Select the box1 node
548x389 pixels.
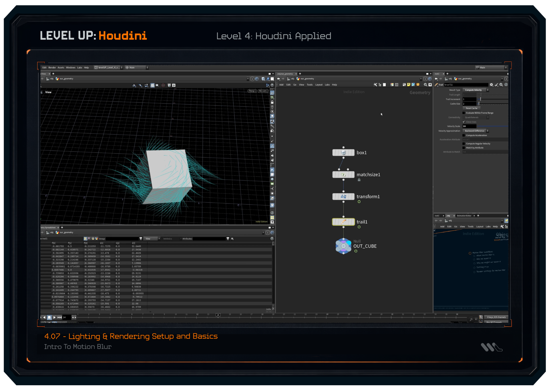(x=343, y=153)
